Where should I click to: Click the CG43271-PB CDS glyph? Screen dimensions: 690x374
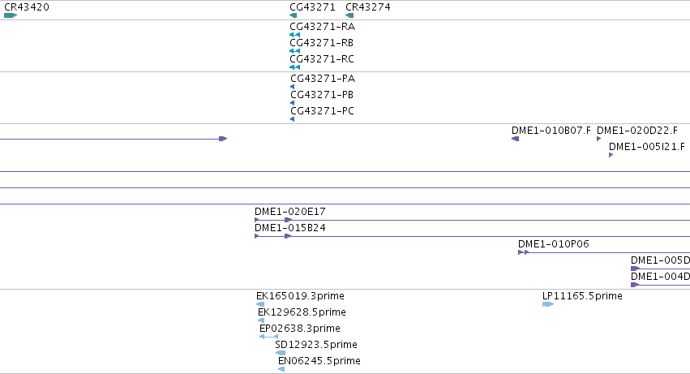pos(292,103)
